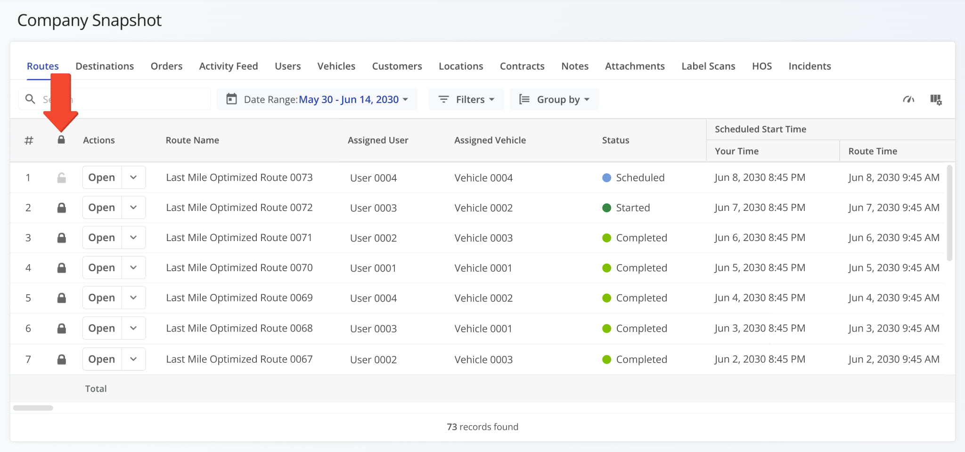Viewport: 965px width, 452px height.
Task: Switch to the Users tab
Action: pyautogui.click(x=287, y=66)
